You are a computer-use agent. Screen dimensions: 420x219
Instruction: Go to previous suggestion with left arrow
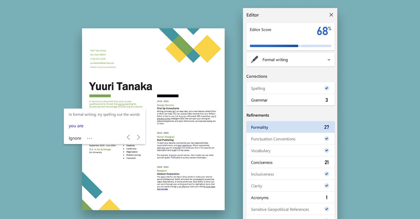pyautogui.click(x=128, y=137)
